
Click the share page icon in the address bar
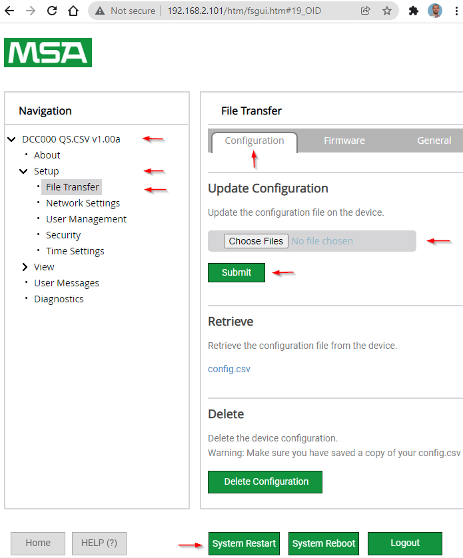coord(366,11)
